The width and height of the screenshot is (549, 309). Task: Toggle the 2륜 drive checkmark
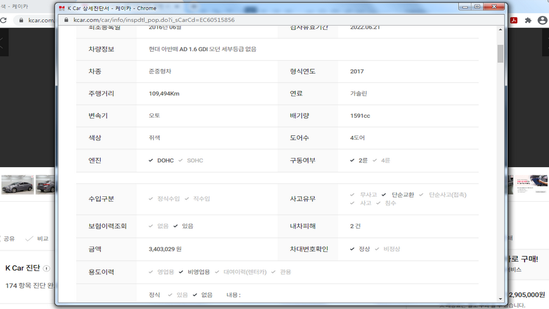coord(352,160)
